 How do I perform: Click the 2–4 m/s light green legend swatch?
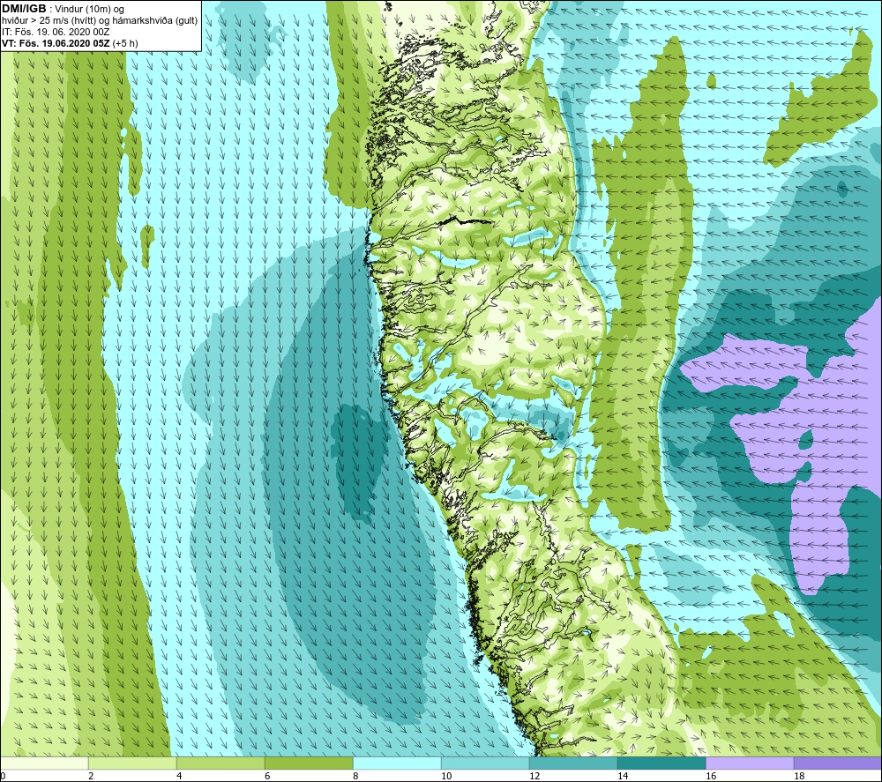click(x=132, y=763)
